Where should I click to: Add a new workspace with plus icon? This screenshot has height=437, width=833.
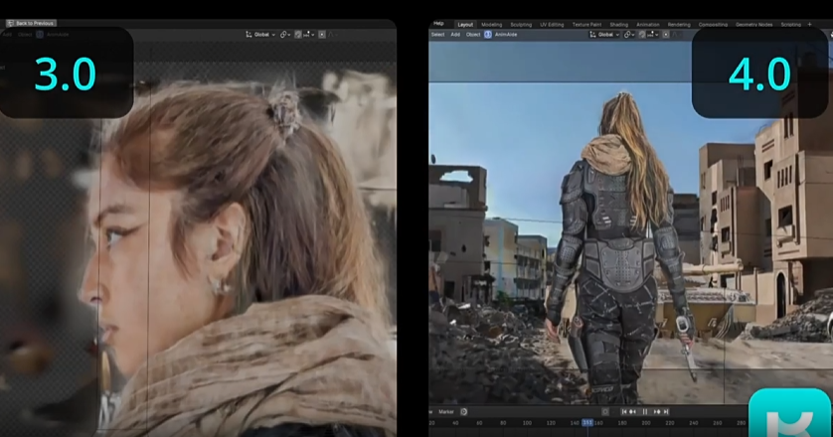tap(809, 24)
